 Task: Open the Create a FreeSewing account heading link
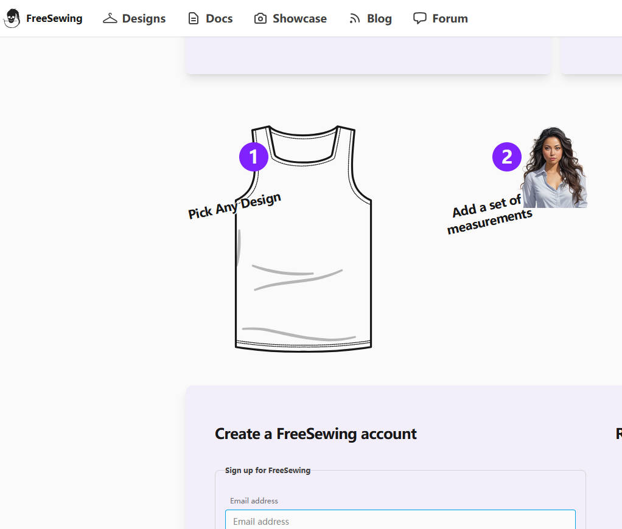(x=315, y=434)
